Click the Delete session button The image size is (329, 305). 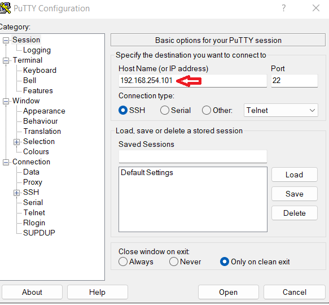click(294, 213)
